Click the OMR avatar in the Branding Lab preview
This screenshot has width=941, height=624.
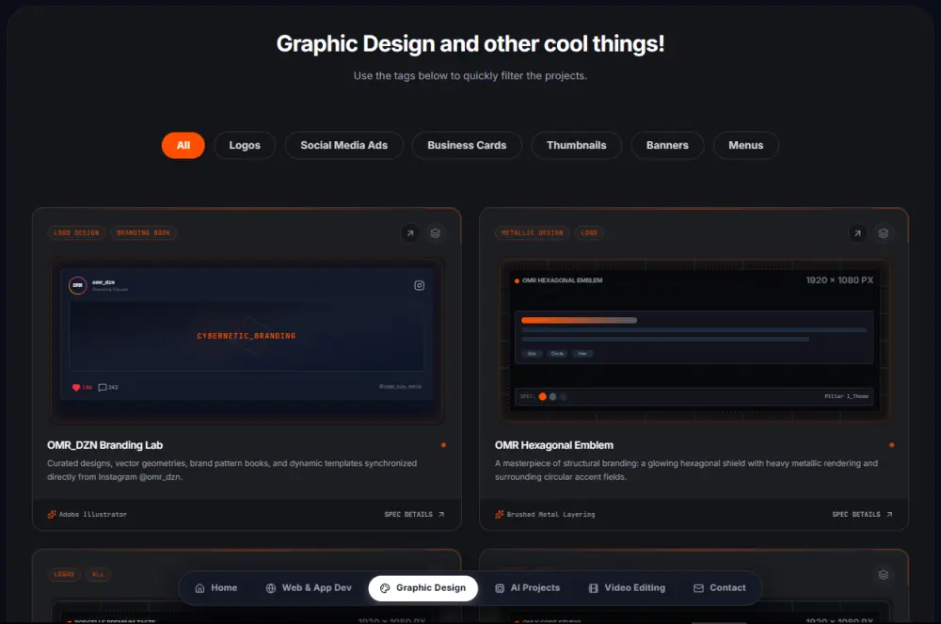tap(78, 285)
